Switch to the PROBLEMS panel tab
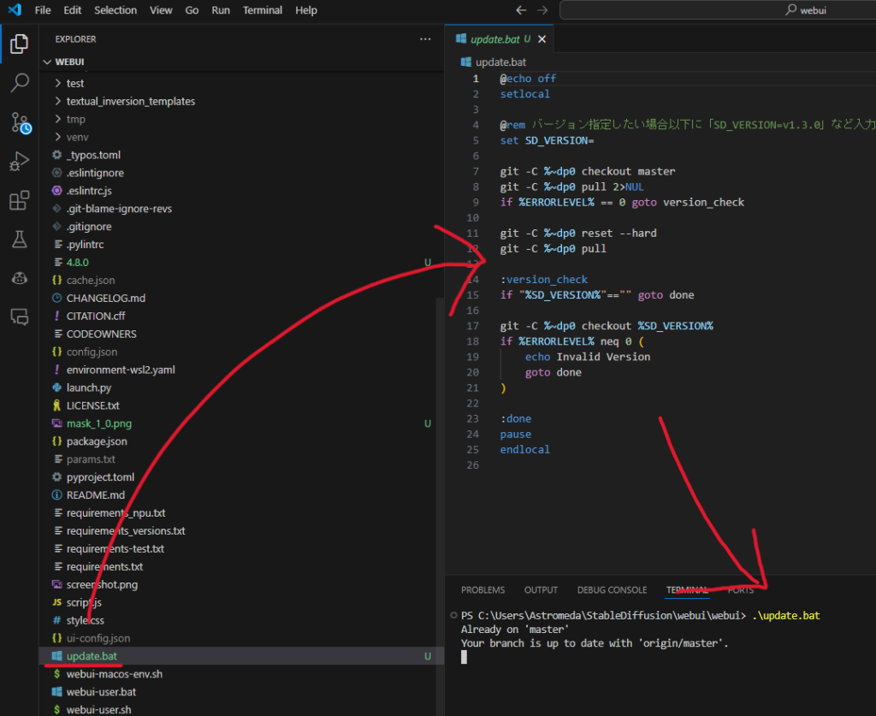The image size is (876, 716). click(x=482, y=589)
